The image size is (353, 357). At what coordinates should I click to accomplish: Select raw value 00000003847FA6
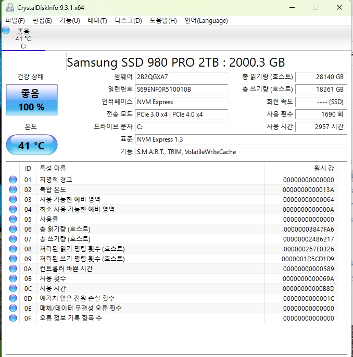(x=309, y=229)
